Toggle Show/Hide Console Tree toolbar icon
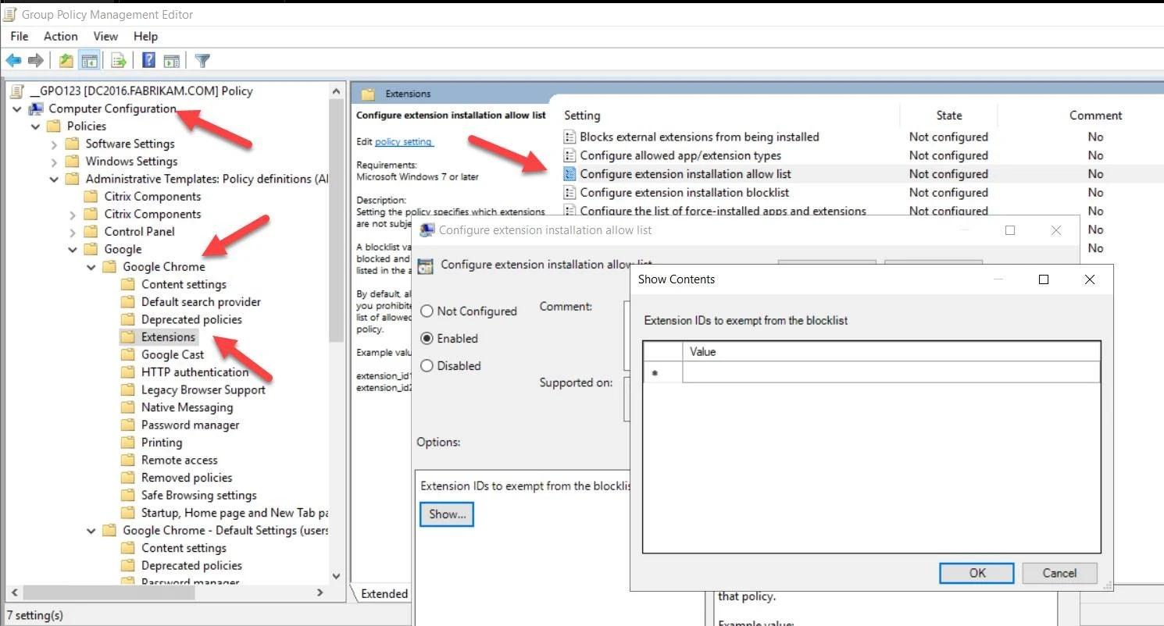The image size is (1164, 626). pos(90,60)
